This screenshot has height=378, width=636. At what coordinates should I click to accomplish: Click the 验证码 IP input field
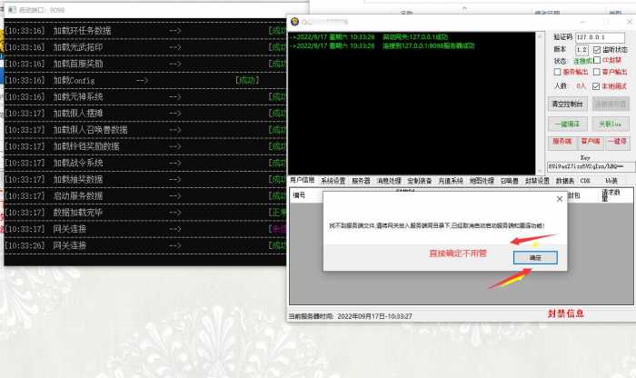(601, 36)
